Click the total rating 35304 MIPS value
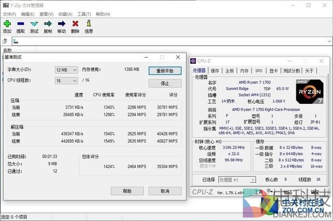This screenshot has height=221, width=333. tap(167, 167)
